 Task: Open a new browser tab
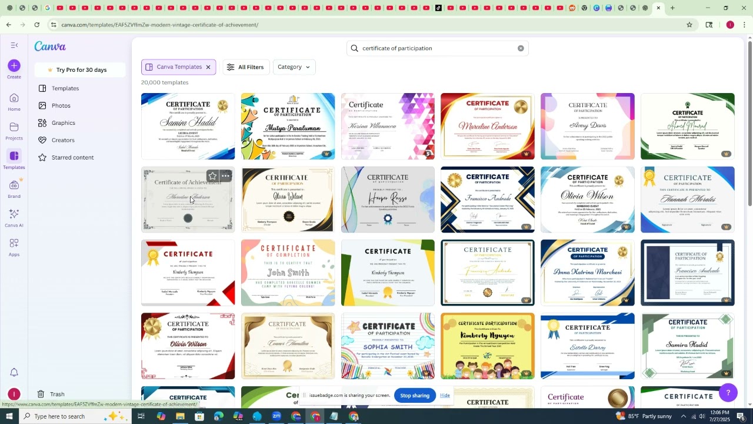coord(672,8)
